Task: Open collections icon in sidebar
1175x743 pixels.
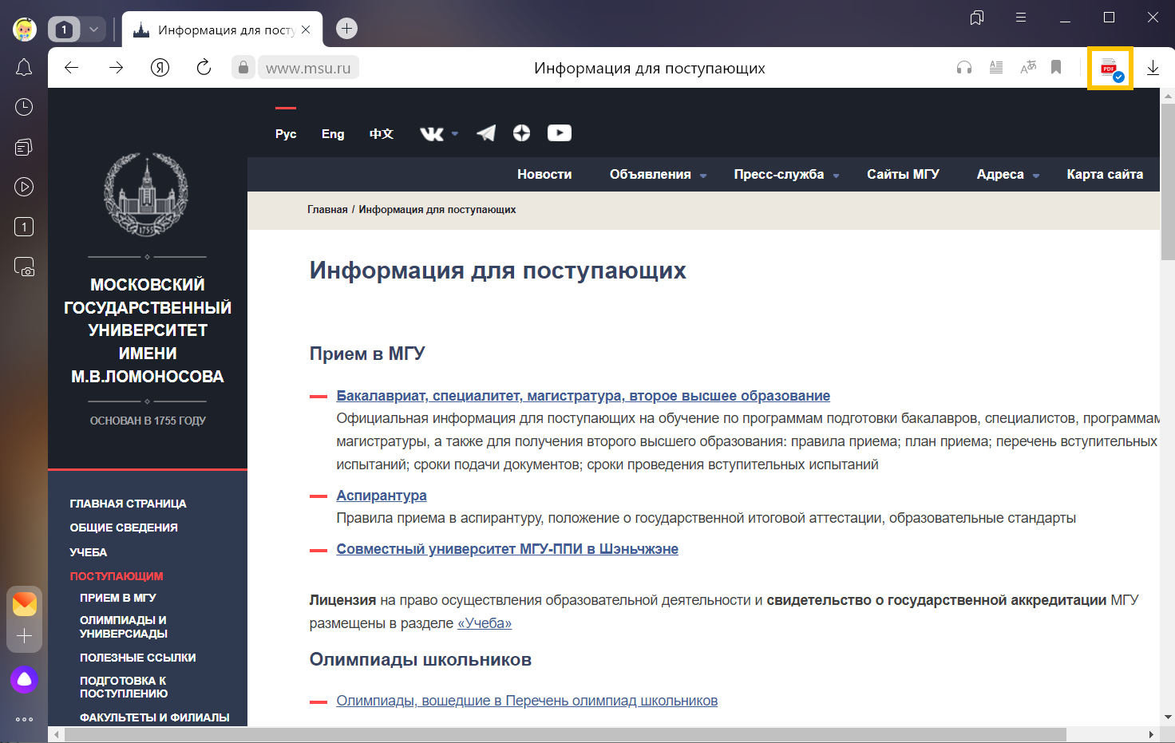Action: [x=24, y=147]
